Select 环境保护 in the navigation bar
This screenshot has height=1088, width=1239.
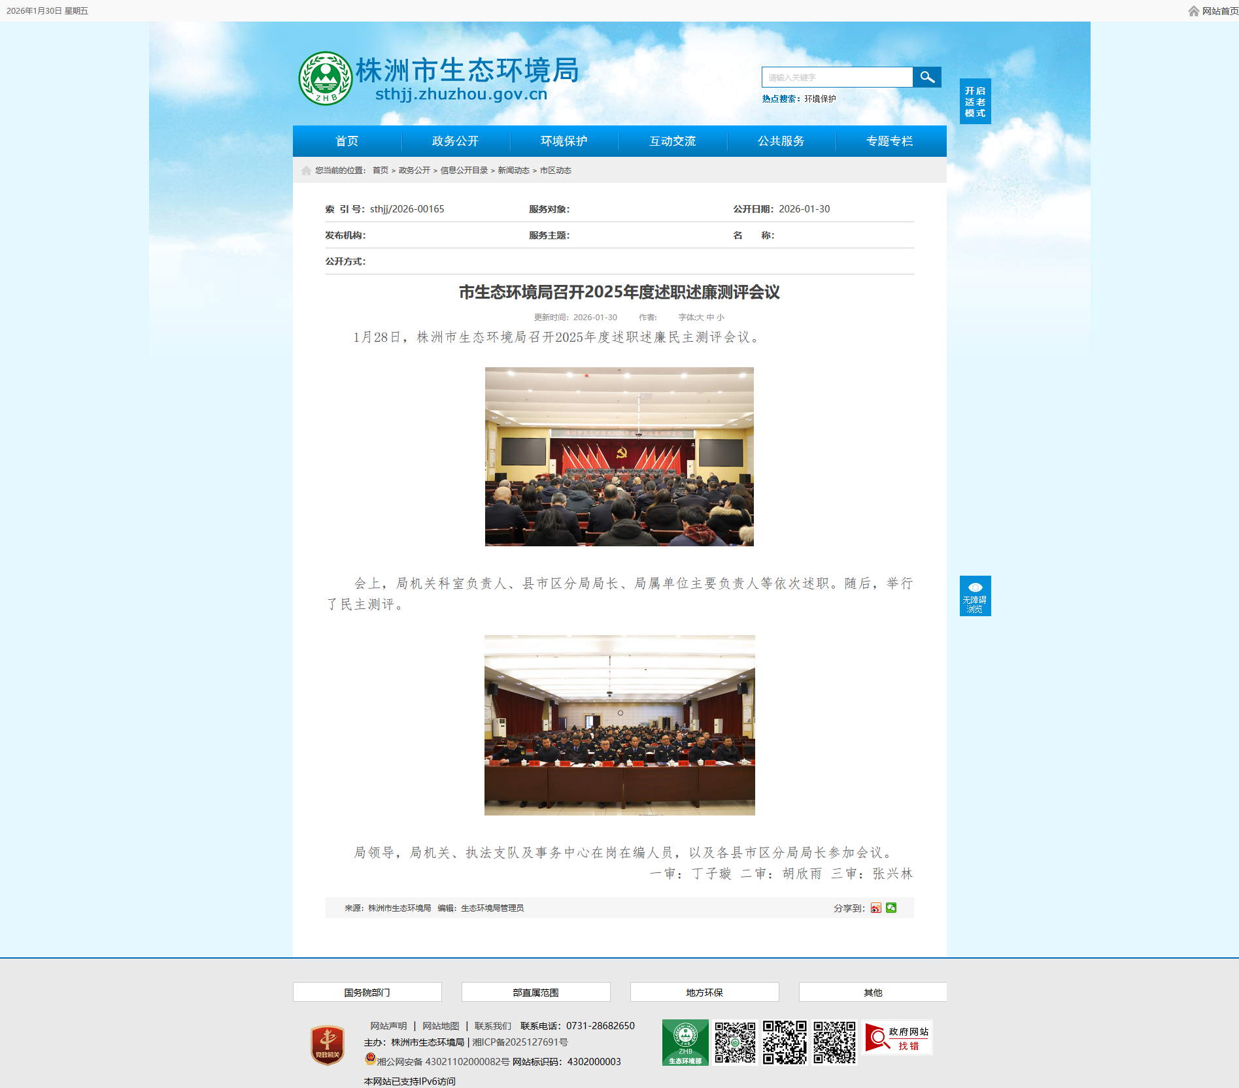click(564, 141)
